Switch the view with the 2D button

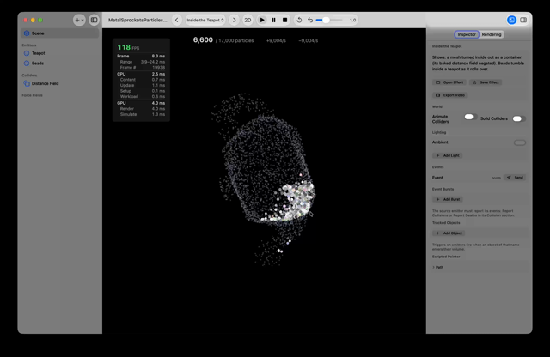(x=247, y=20)
